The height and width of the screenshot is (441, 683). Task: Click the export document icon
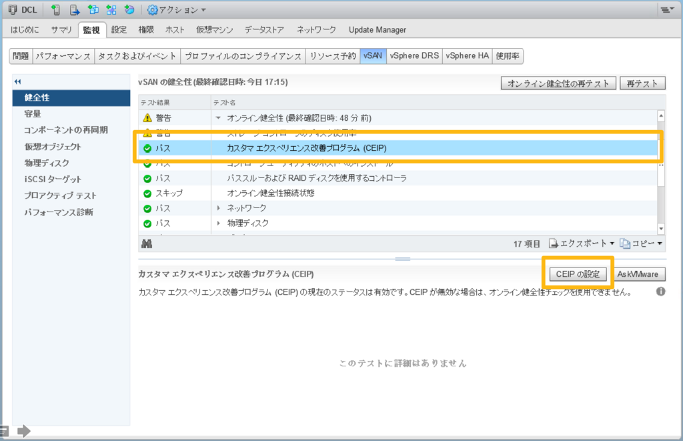pyautogui.click(x=553, y=244)
